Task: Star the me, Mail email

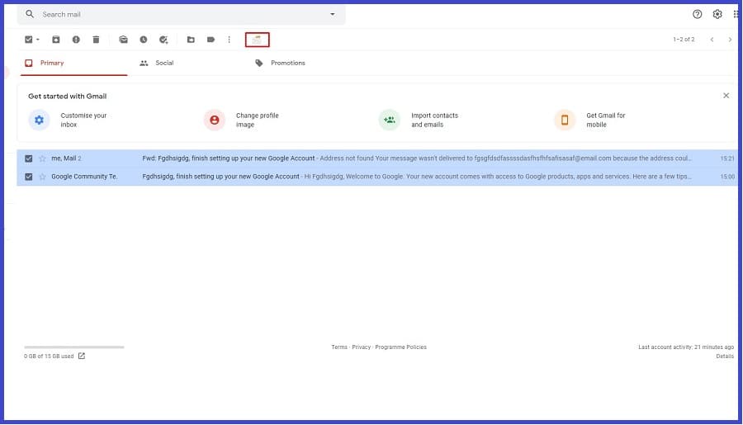Action: pyautogui.click(x=42, y=158)
